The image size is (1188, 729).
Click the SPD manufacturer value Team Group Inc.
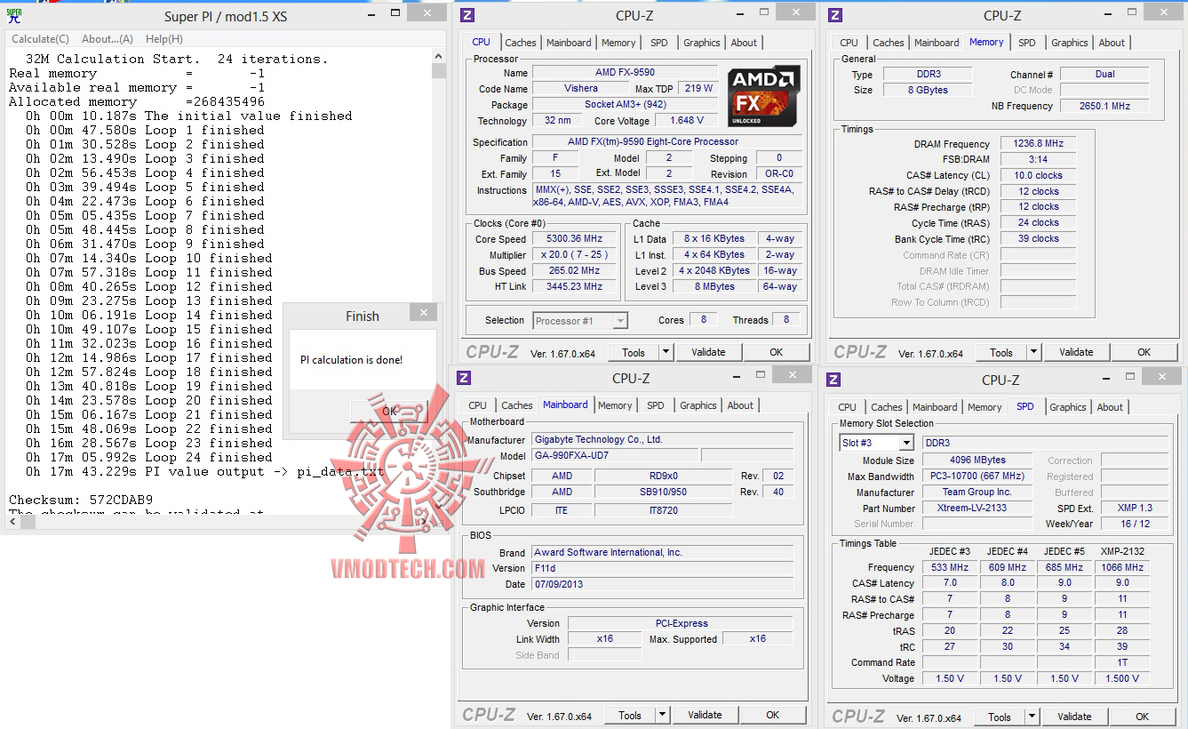coord(977,493)
